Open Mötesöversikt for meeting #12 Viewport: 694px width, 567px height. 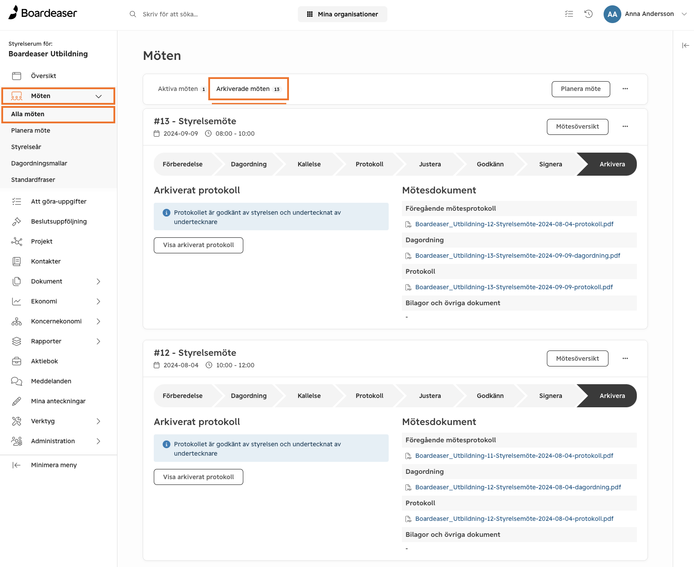point(577,358)
